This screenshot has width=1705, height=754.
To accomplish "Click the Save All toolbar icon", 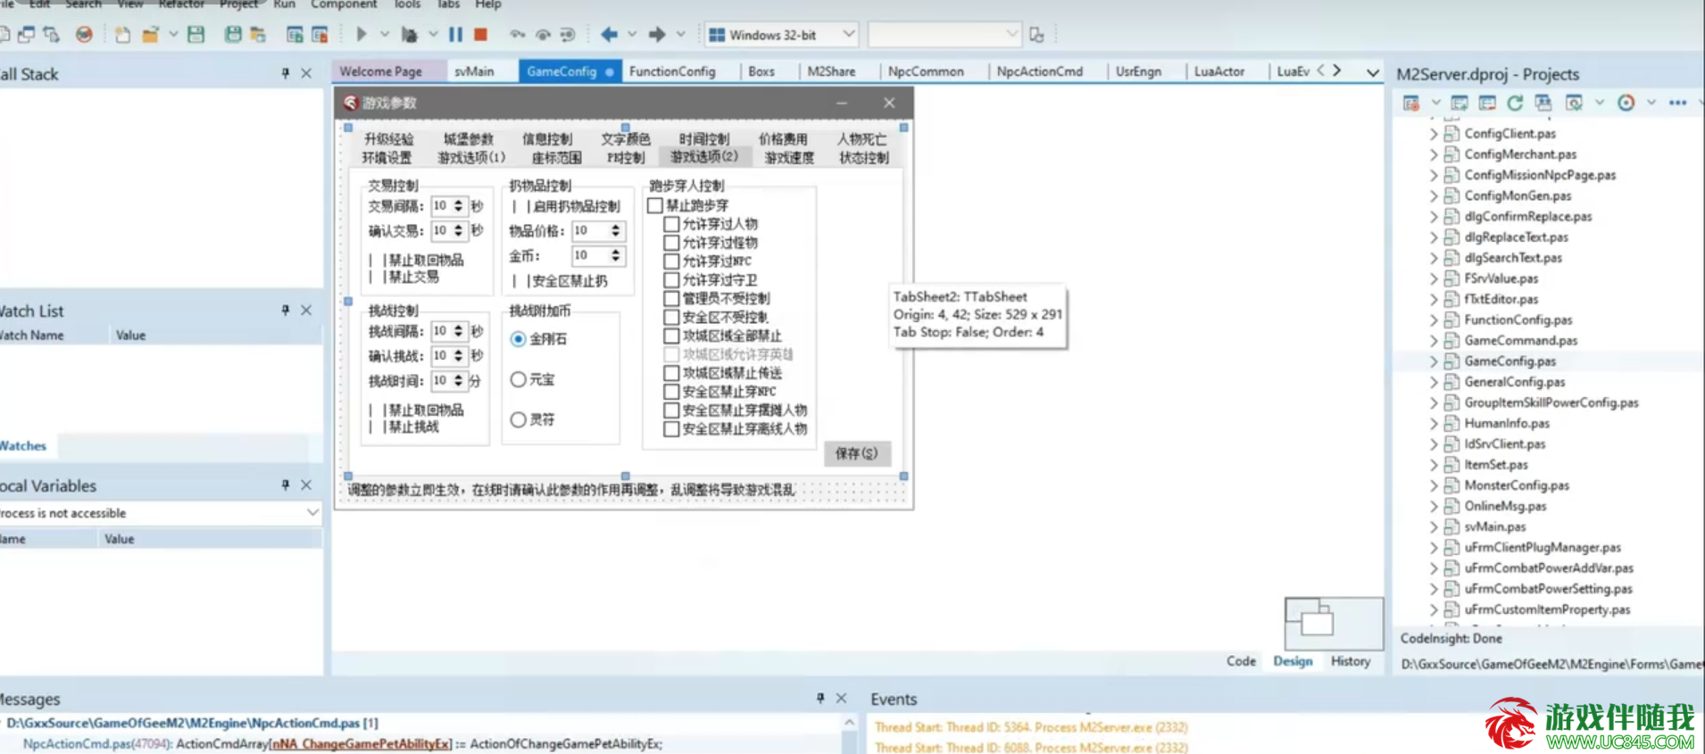I will (233, 35).
